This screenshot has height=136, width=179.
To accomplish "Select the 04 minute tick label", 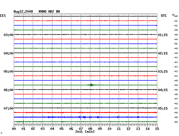I will pyautogui.click(x=52, y=129).
